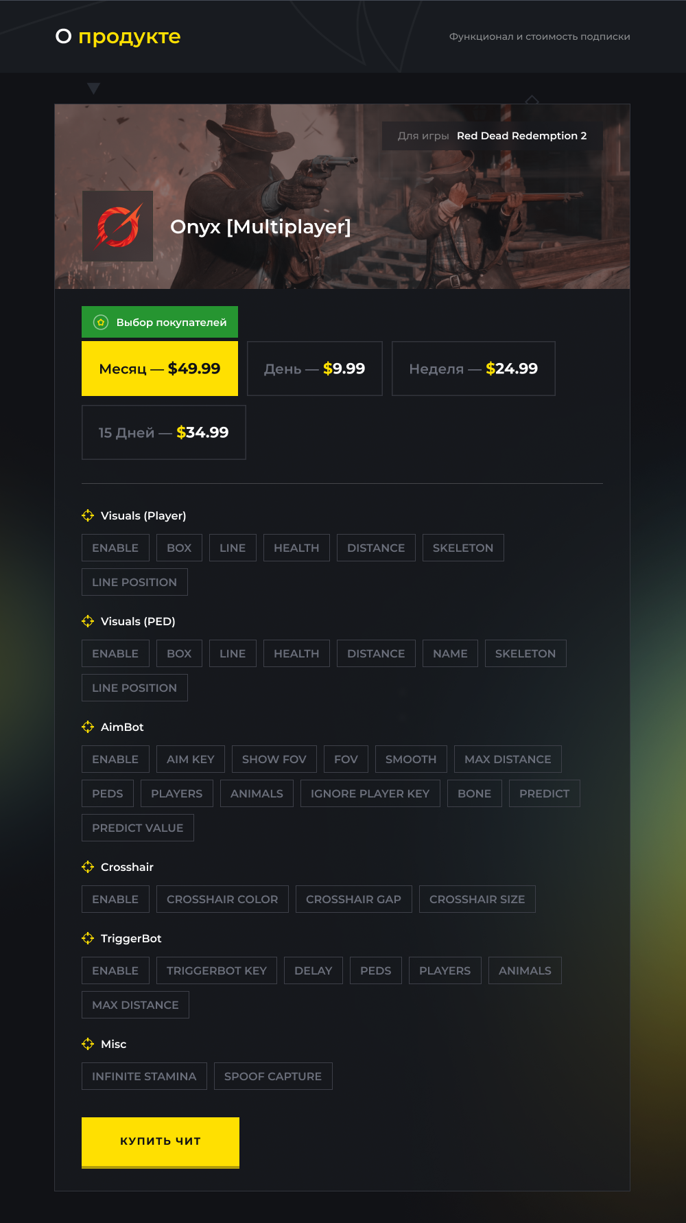Click MAX DISTANCE tag under TriggerBot

pyautogui.click(x=135, y=1005)
